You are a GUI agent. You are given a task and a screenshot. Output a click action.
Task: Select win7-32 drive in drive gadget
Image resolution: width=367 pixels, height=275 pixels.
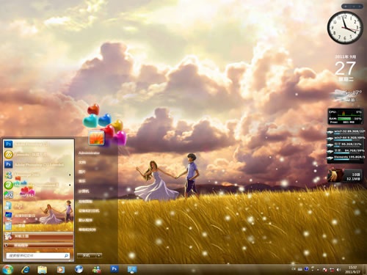(x=346, y=132)
